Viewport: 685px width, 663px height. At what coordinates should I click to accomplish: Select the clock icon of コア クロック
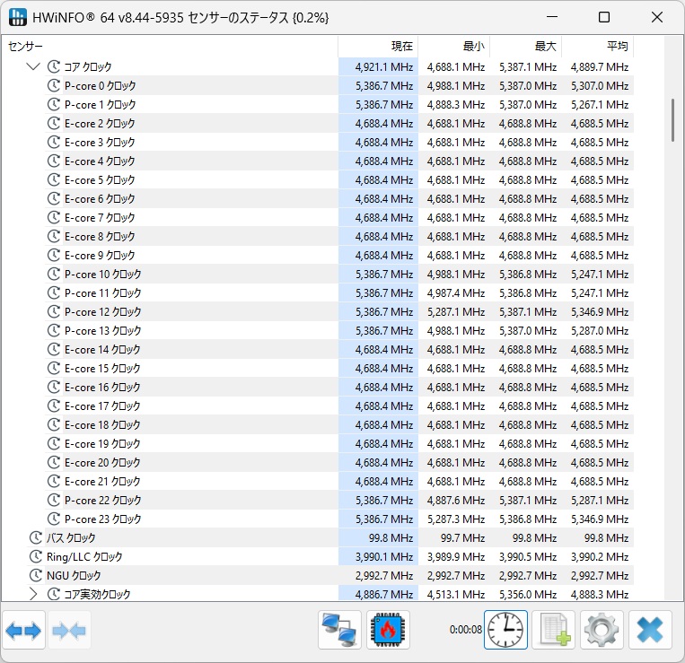click(53, 66)
